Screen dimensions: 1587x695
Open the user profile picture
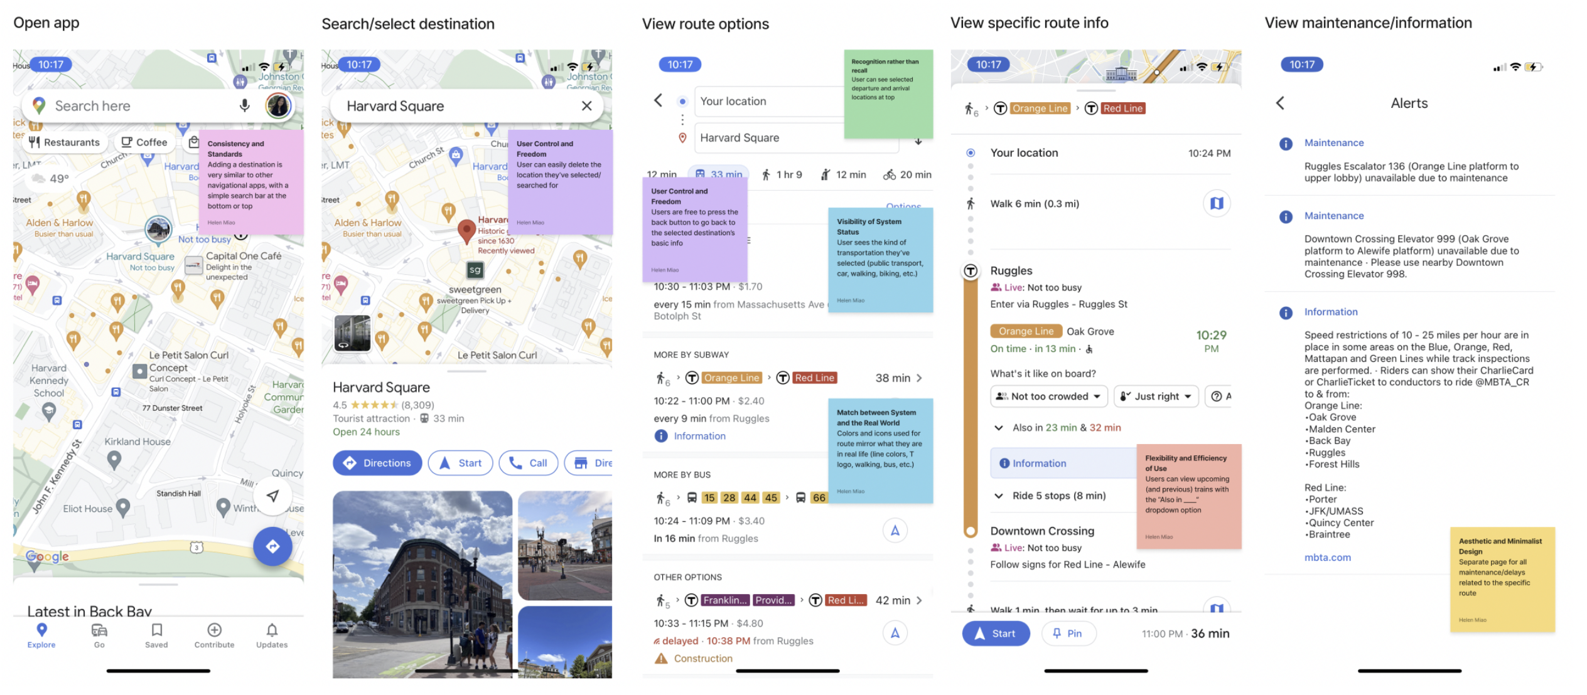[x=278, y=106]
